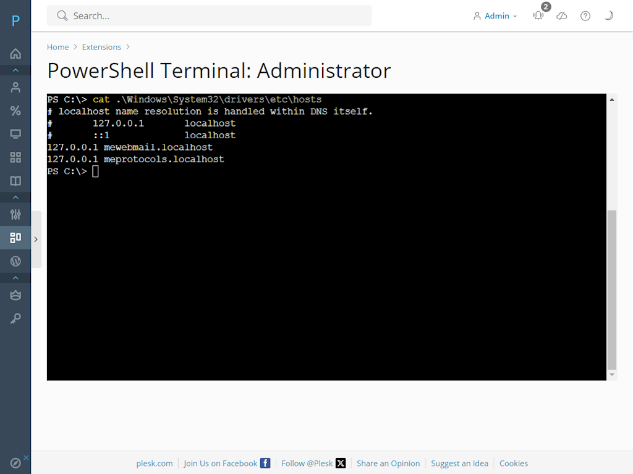Follow Plesk on Facebook
The image size is (633, 474).
(219, 463)
